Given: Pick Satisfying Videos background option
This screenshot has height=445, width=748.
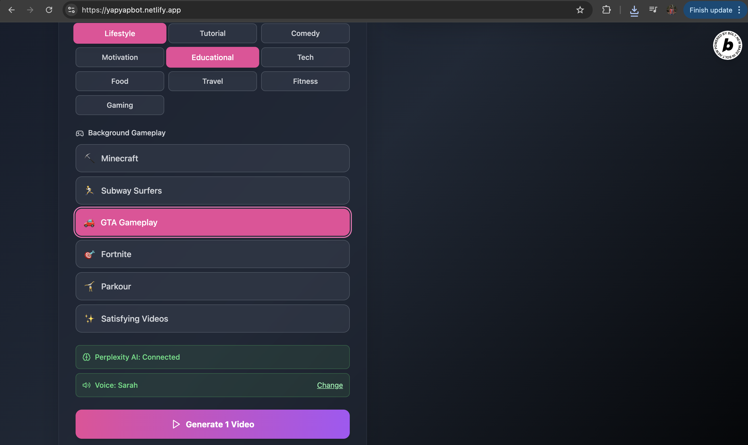Looking at the screenshot, I should [x=212, y=319].
